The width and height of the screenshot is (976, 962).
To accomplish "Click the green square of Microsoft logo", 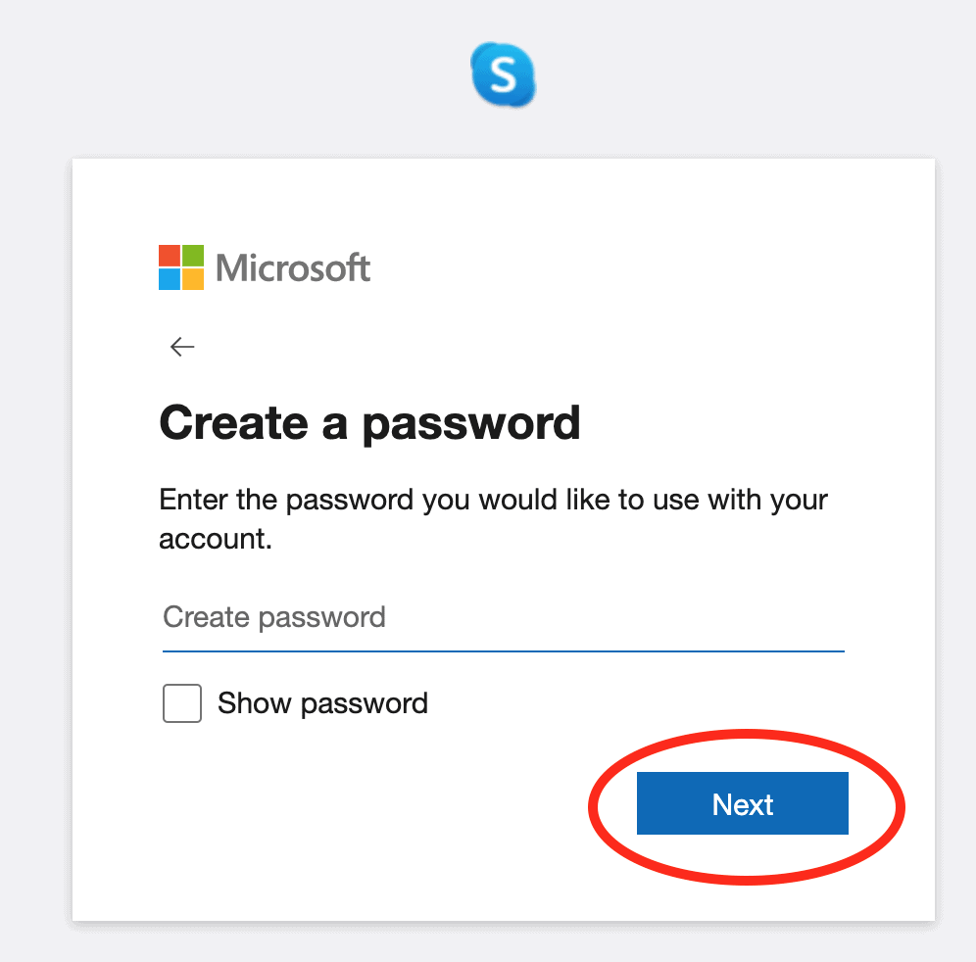I will [193, 255].
